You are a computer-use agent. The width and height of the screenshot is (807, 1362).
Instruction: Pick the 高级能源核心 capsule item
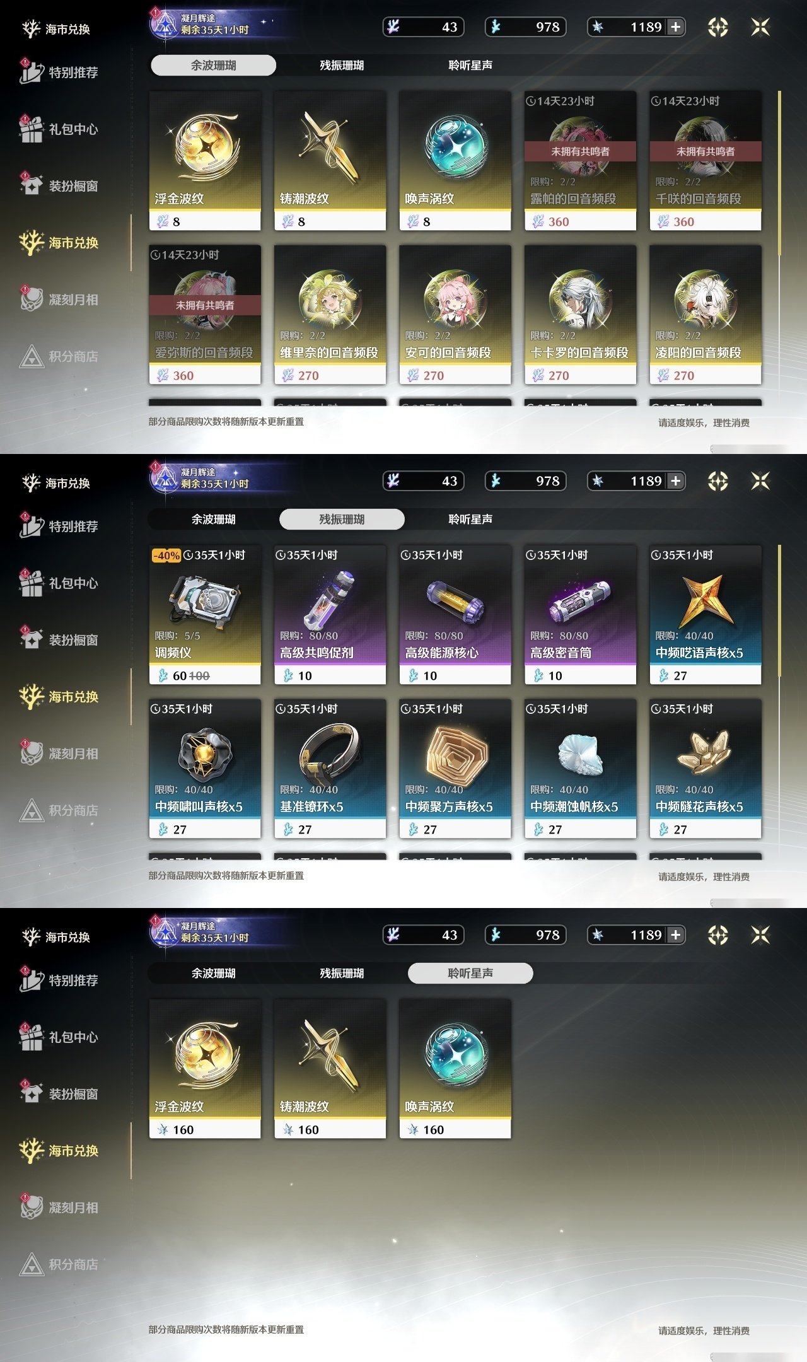[x=455, y=615]
